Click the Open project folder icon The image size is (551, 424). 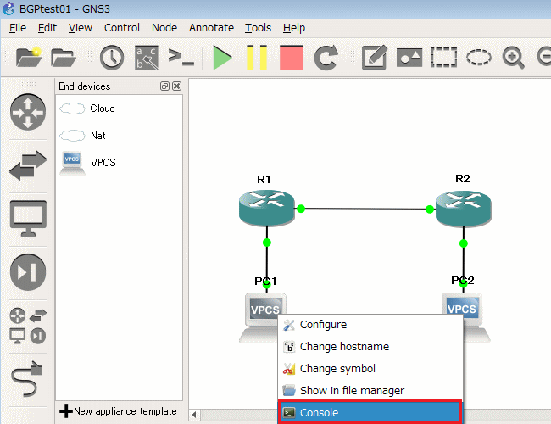click(x=64, y=58)
